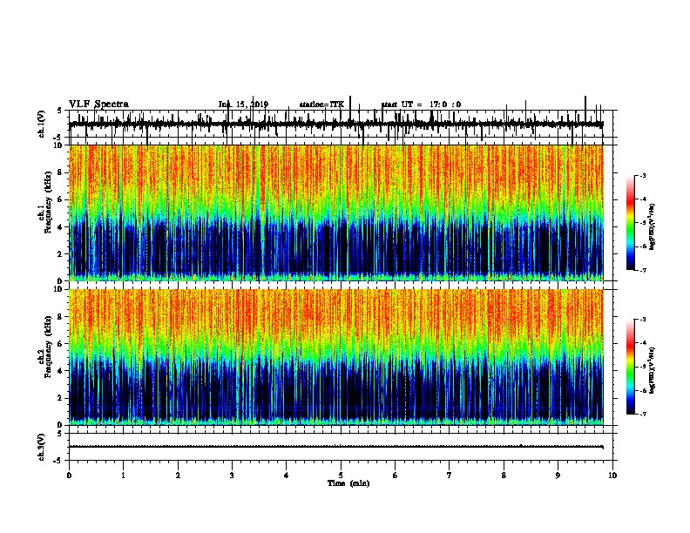Click time axis tick label "4"

click(x=287, y=476)
